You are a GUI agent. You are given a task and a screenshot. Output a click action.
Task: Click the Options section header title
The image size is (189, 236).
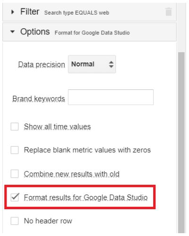point(35,31)
